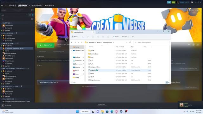Open Steam icon on Windows taskbar
The height and width of the screenshot is (114, 203).
(x=121, y=111)
